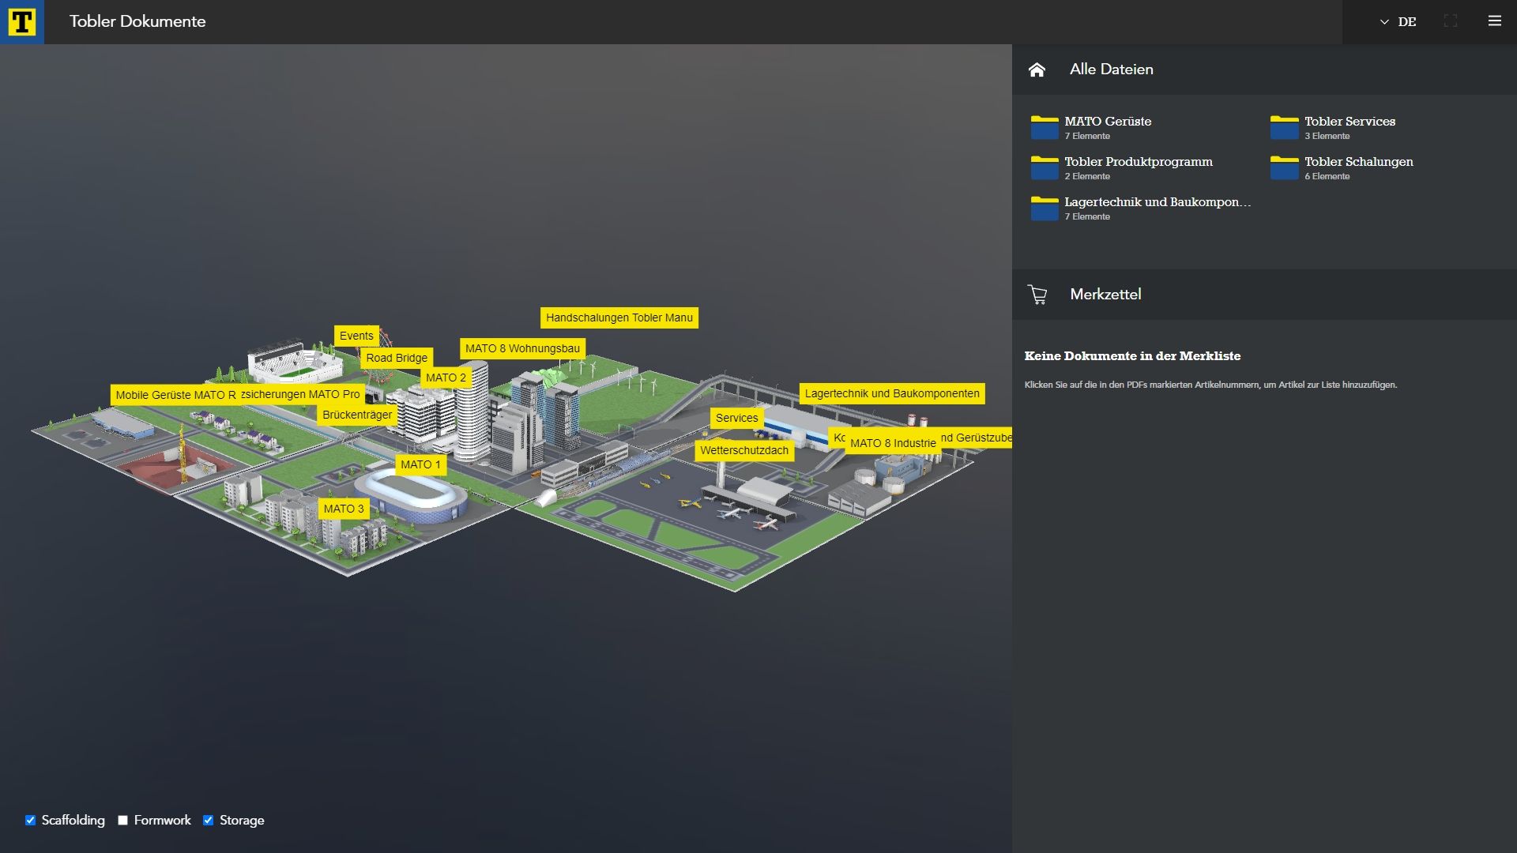Open the DE language dropdown
This screenshot has width=1517, height=853.
pos(1406,22)
